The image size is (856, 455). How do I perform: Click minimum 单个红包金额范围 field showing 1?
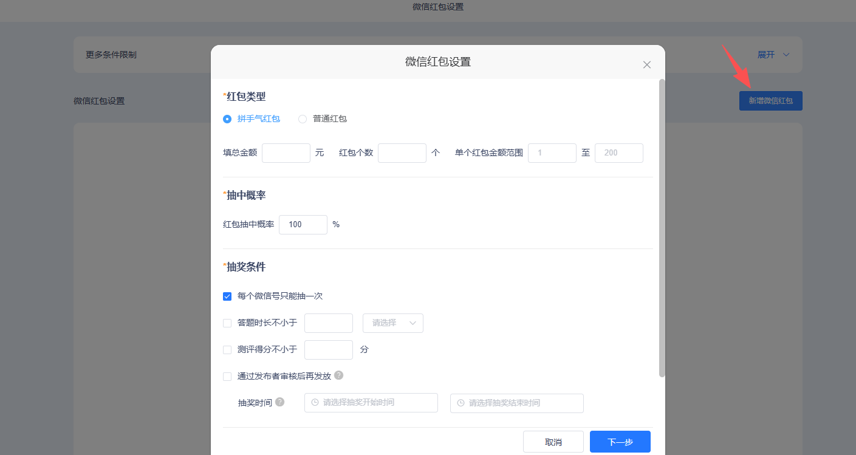click(x=552, y=153)
